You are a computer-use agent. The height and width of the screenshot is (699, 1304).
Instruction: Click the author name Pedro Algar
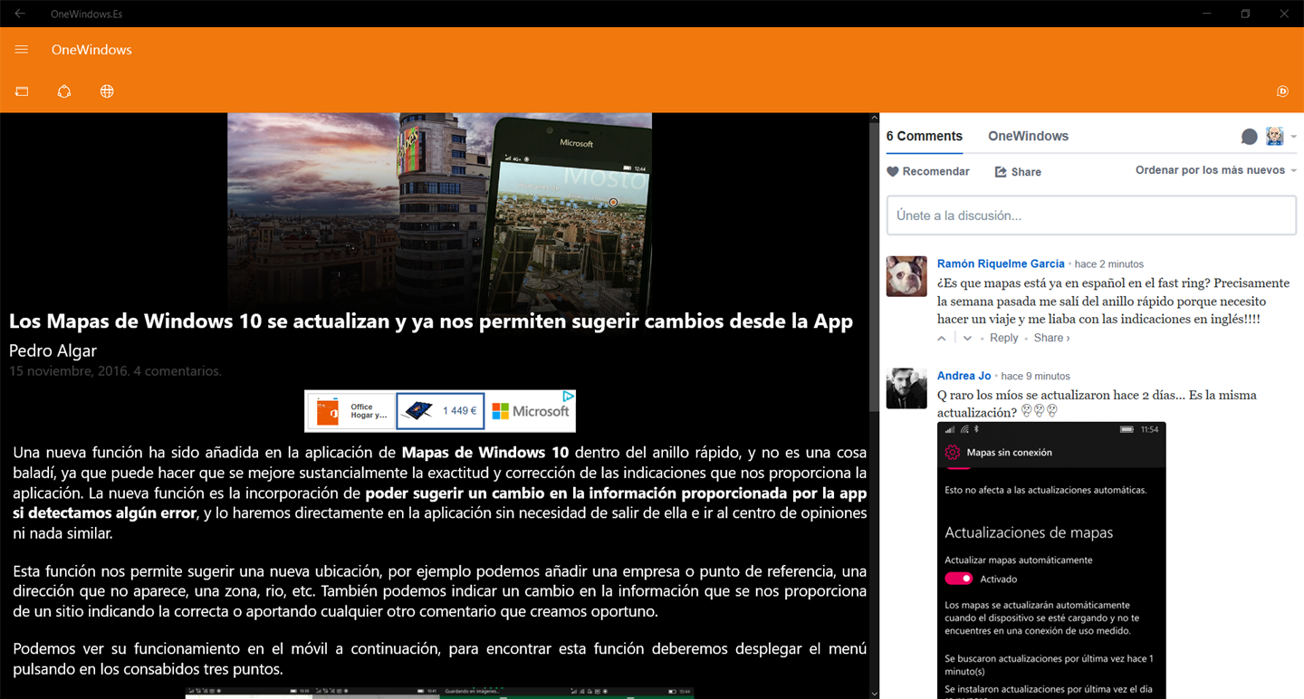(x=53, y=350)
